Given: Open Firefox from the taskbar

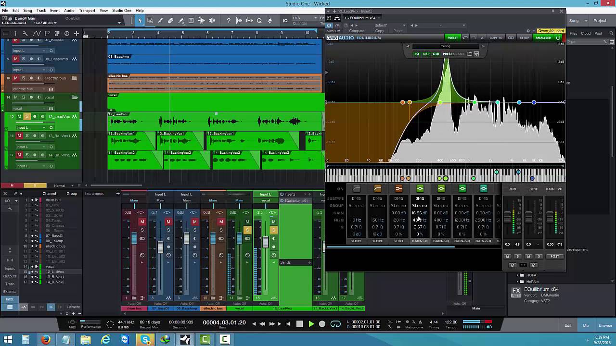Looking at the screenshot, I should (46, 340).
